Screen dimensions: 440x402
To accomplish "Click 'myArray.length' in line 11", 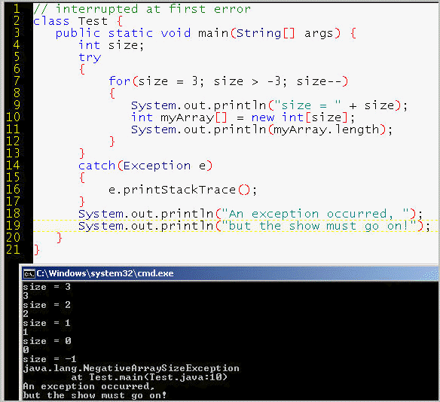I will tap(326, 129).
